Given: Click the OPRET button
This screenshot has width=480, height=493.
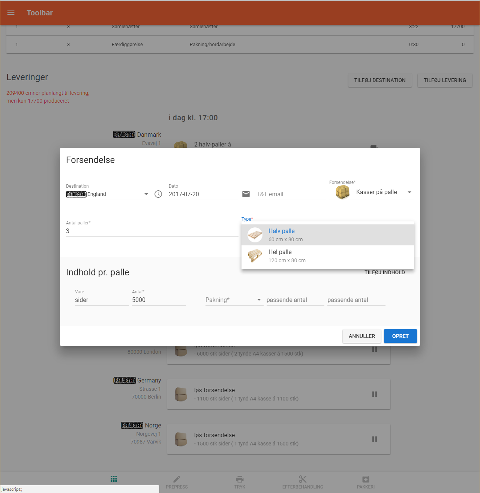Looking at the screenshot, I should click(400, 336).
